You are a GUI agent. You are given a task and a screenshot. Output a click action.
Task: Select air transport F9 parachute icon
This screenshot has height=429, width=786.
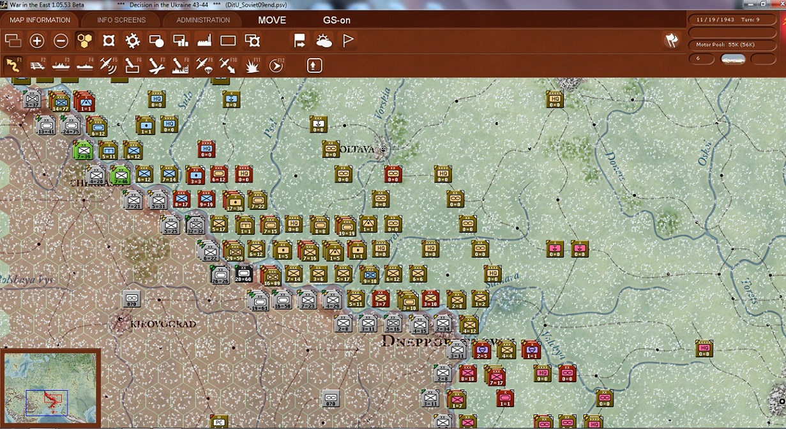[204, 65]
